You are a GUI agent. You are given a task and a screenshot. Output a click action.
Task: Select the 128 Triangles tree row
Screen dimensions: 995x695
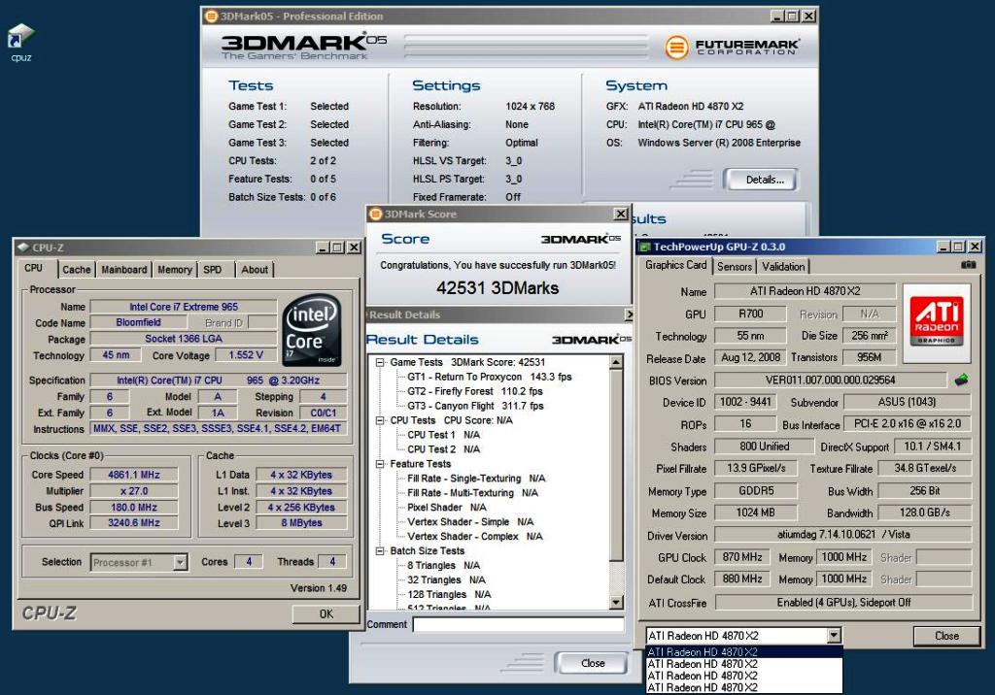click(x=449, y=595)
